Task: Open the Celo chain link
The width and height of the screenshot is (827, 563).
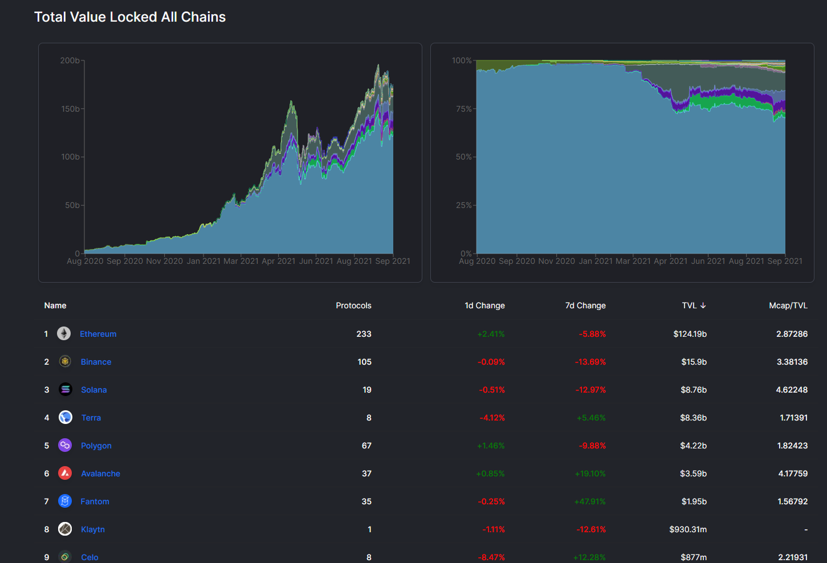Action: tap(89, 557)
